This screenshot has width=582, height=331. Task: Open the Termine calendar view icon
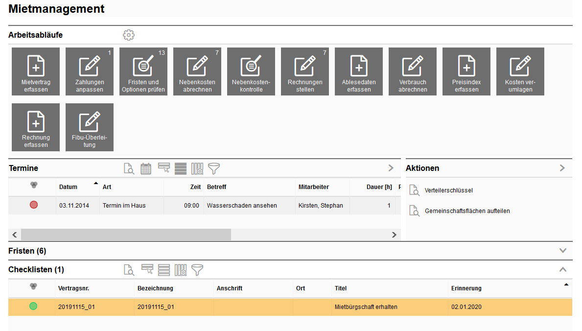[x=146, y=168]
